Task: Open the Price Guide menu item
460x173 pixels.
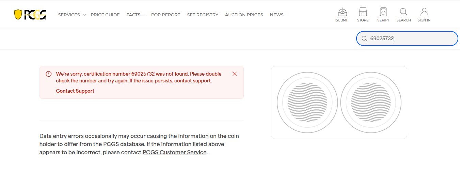Action: (105, 15)
